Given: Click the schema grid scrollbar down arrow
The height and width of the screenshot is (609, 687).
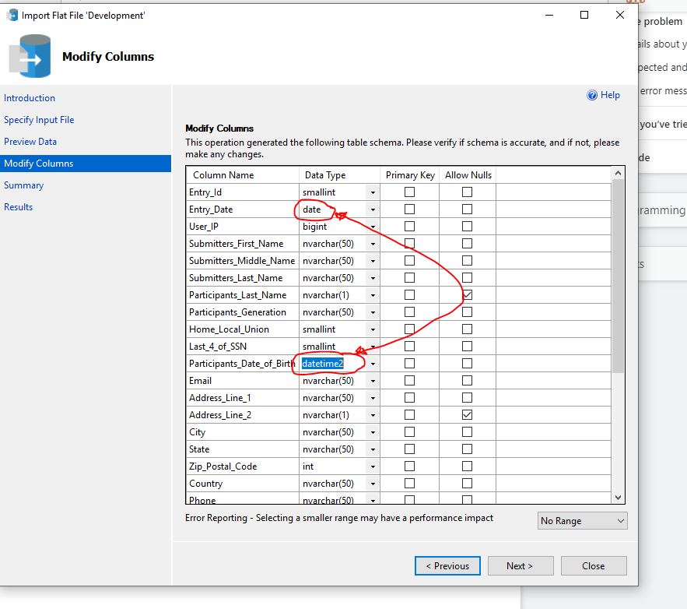Looking at the screenshot, I should pos(618,497).
